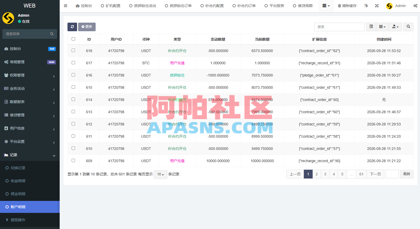Click the table 搜索 input field

tap(339, 27)
